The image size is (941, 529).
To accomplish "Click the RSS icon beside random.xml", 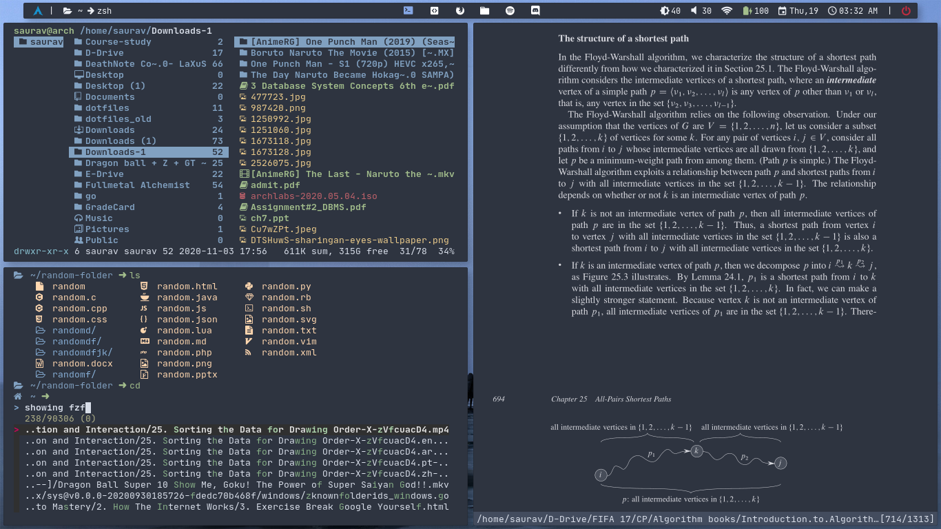I will point(249,353).
